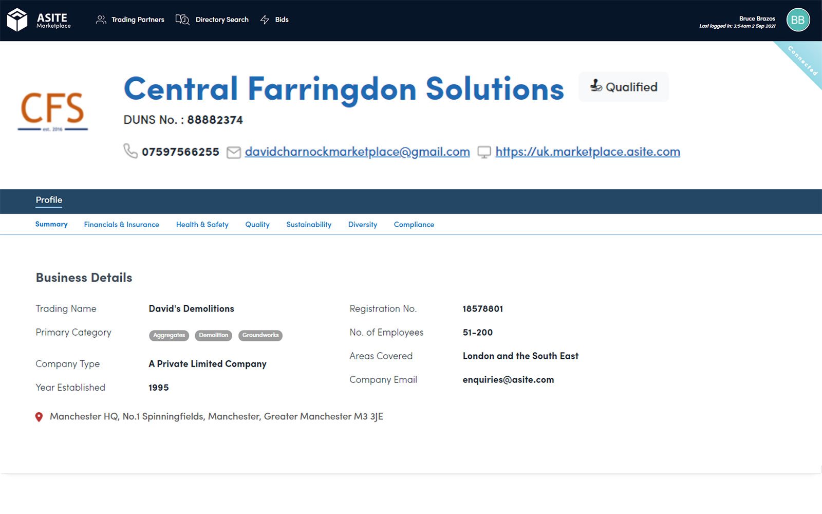
Task: Click the Bids lightning bolt icon
Action: pos(265,20)
